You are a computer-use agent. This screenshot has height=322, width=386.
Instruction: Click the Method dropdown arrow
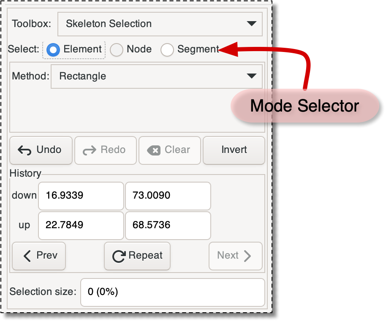click(x=252, y=76)
